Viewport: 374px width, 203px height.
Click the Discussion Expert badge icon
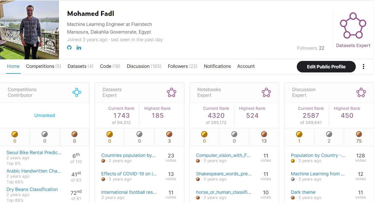[361, 92]
